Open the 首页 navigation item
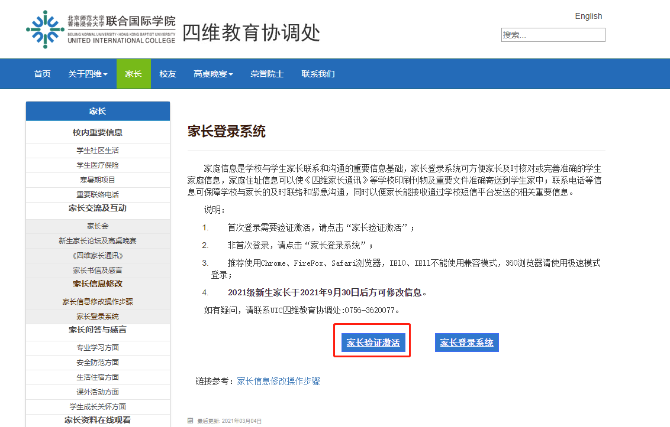The height and width of the screenshot is (427, 670). tap(42, 74)
